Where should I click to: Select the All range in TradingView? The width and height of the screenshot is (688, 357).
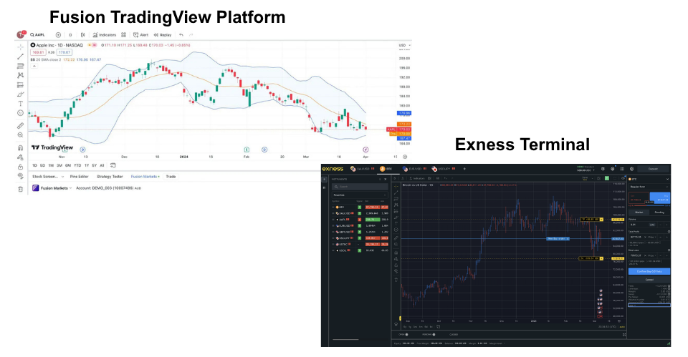[102, 165]
